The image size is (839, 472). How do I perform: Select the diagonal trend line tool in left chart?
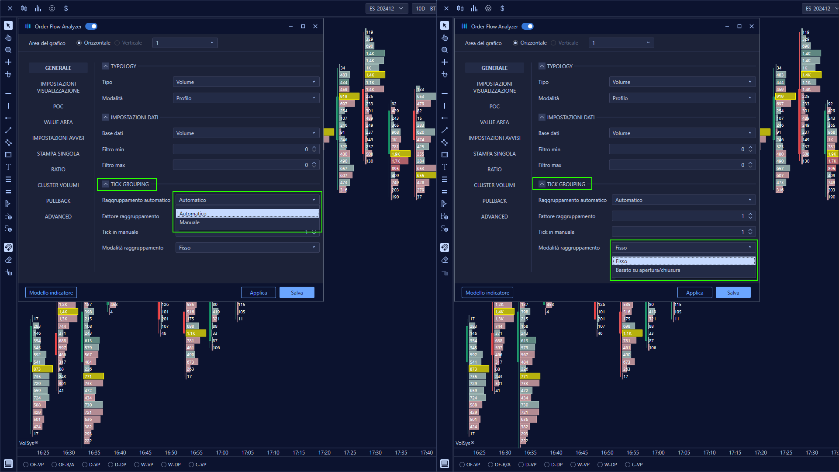(x=8, y=130)
